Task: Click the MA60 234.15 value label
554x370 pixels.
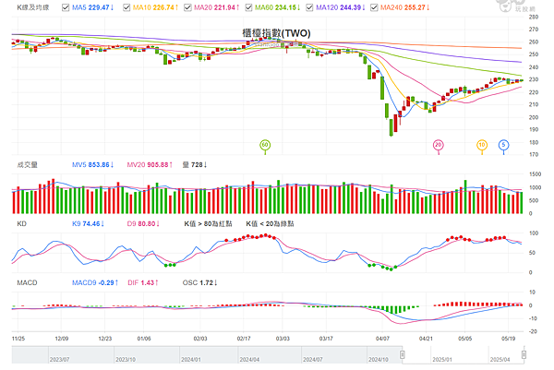Action: 277,7
